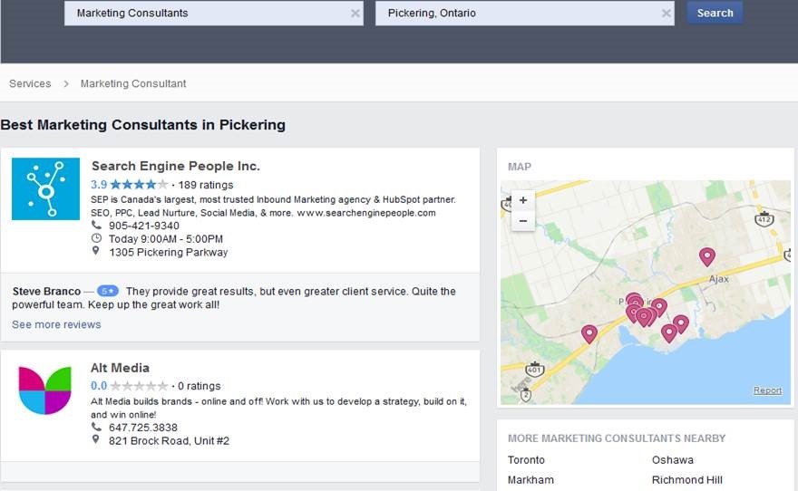Screen dimensions: 798x491
Task: Open Search Engine People logo thumbnail
Action: click(45, 188)
